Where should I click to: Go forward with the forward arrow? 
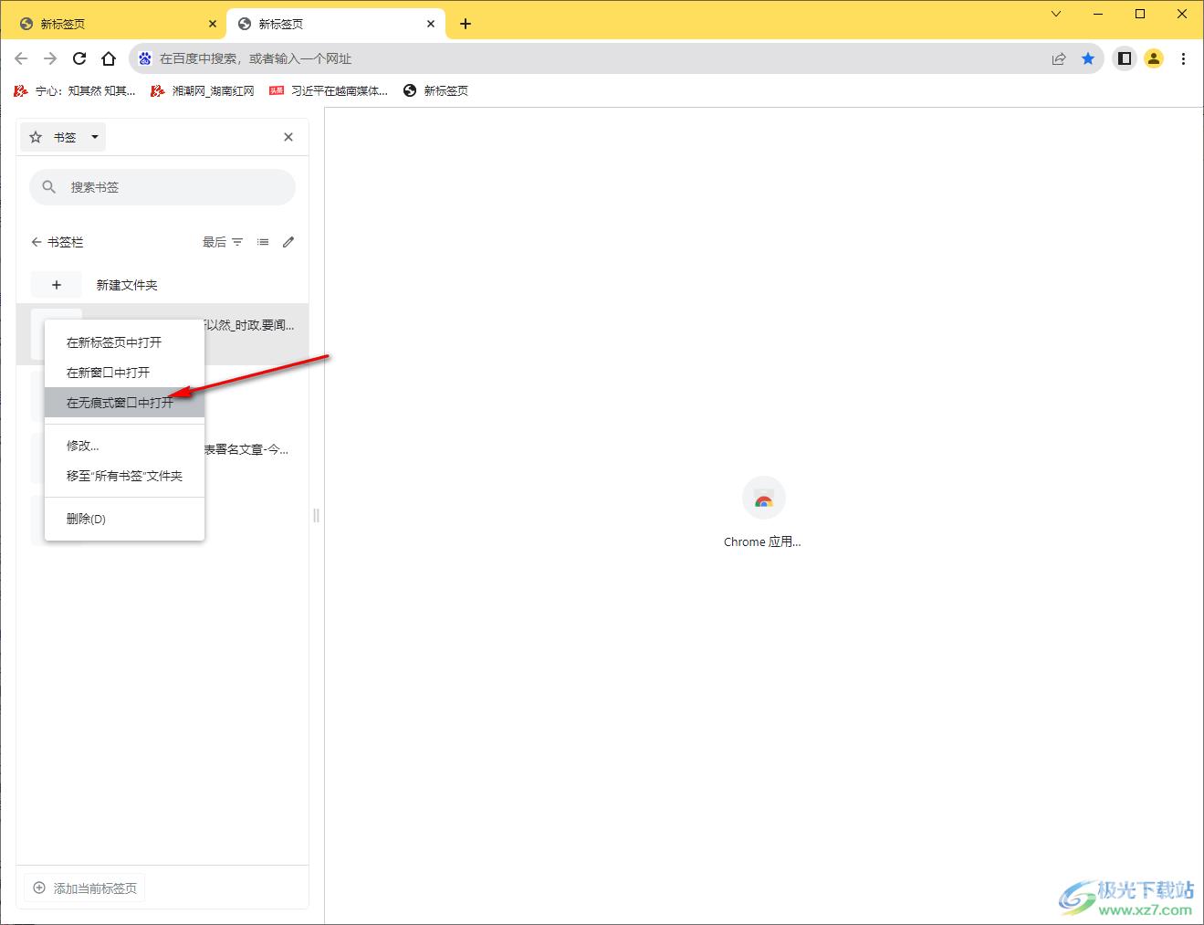point(50,58)
